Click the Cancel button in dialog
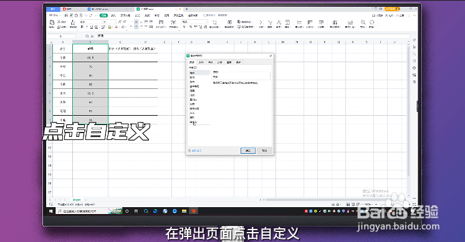The width and height of the screenshot is (465, 242). [x=264, y=151]
